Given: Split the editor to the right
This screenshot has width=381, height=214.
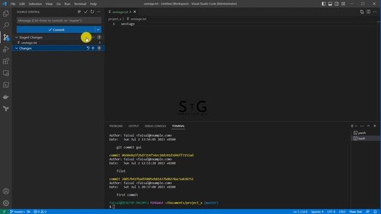Looking at the screenshot, I should click(368, 12).
